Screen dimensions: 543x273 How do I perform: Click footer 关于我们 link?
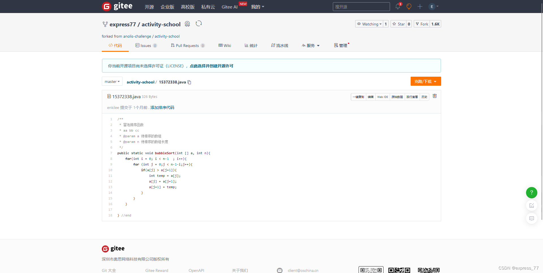click(240, 270)
